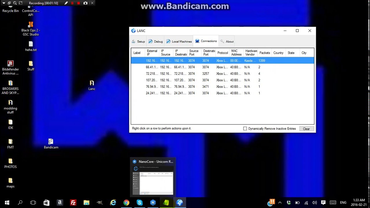Open the Windows Store taskbar icon

47,203
